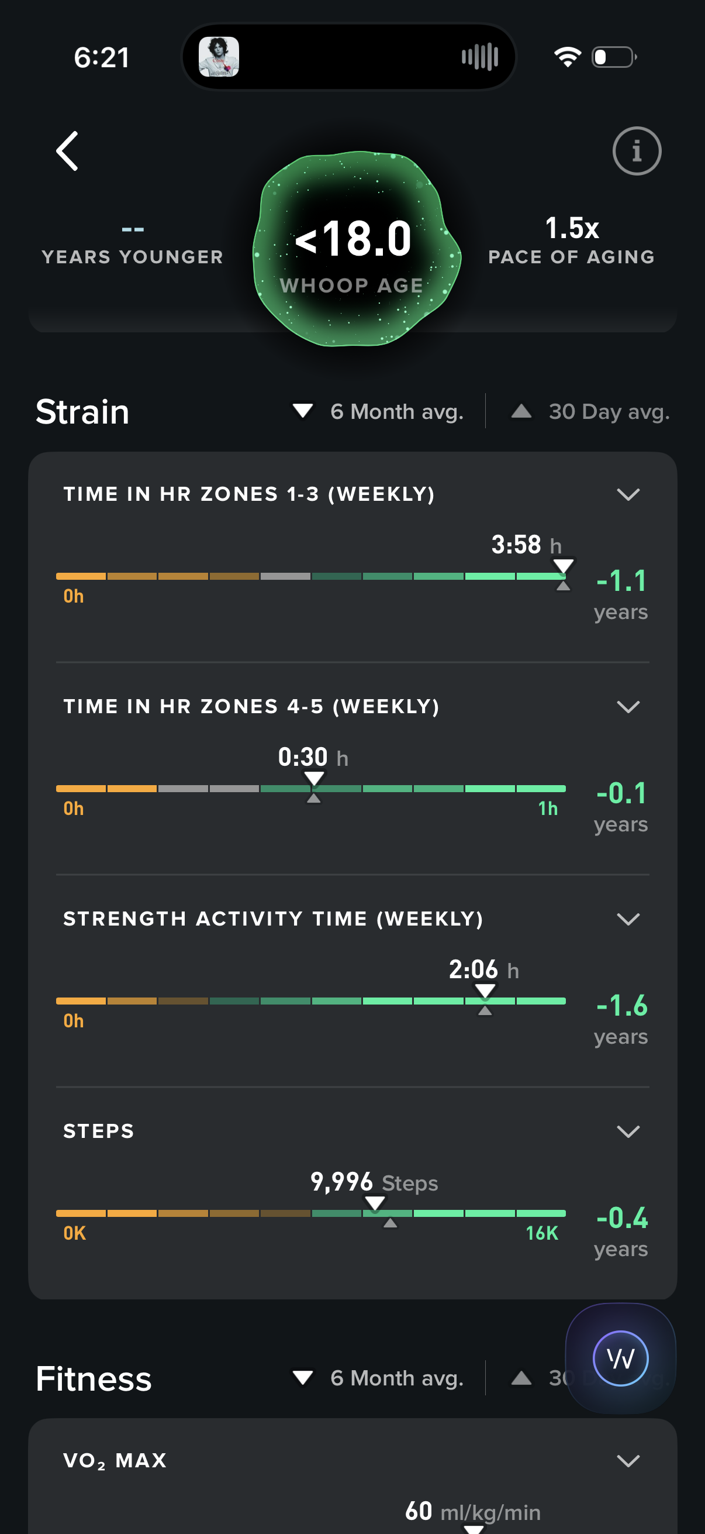Tap the battery status icon

click(x=614, y=57)
